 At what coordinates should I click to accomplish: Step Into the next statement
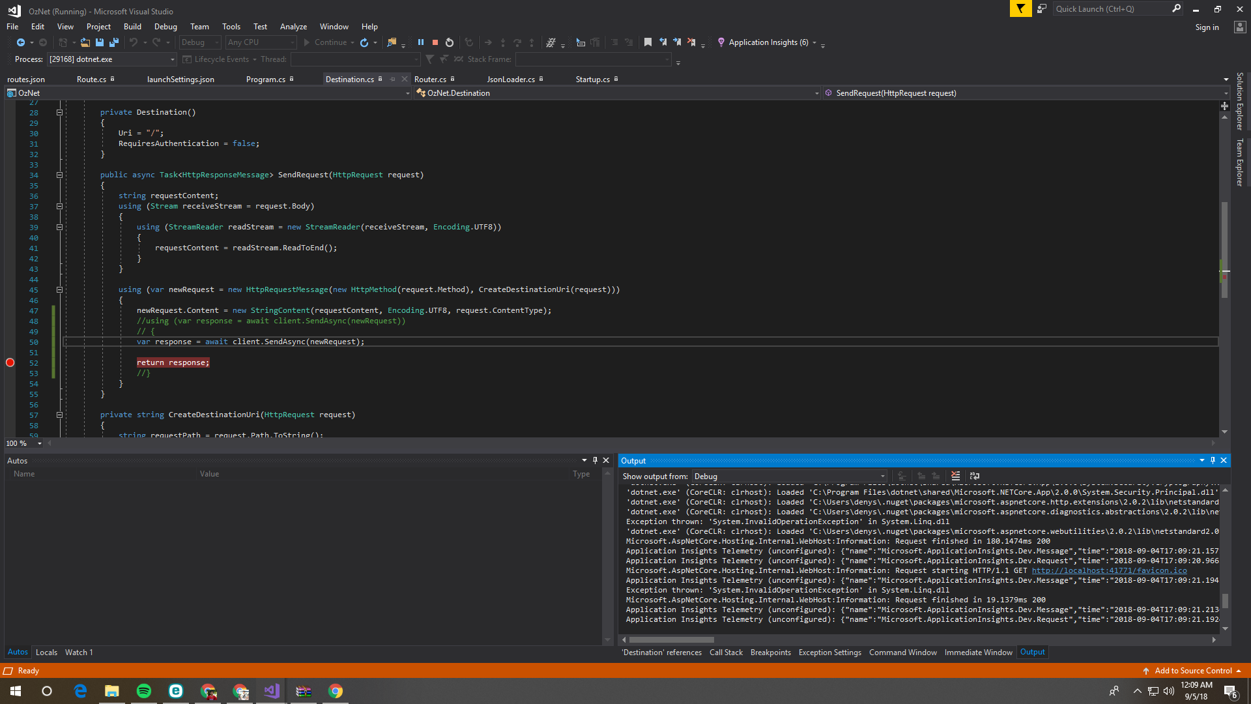[x=503, y=42]
